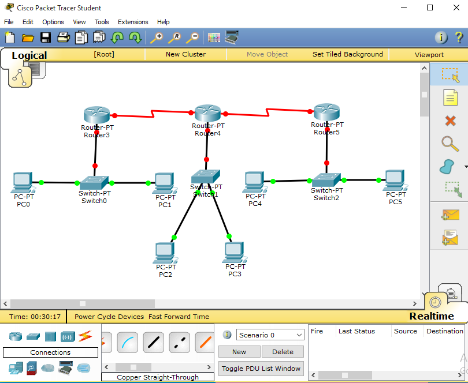Select the Place Note tool

(x=450, y=97)
